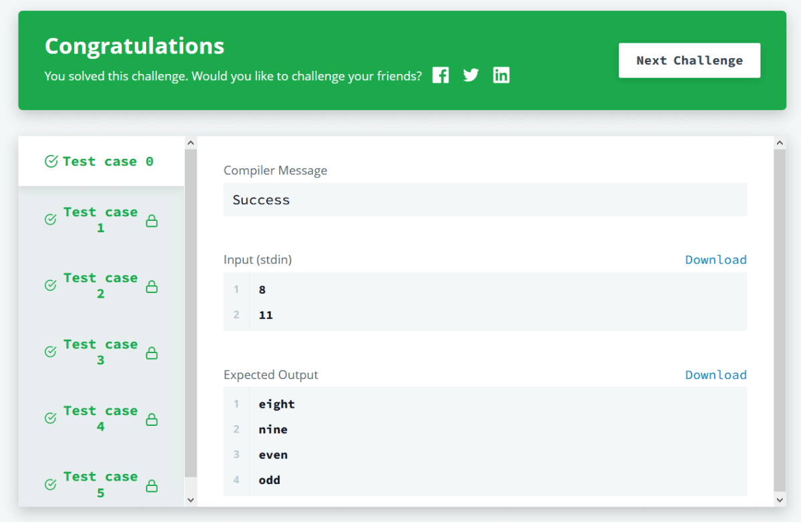The height and width of the screenshot is (522, 801).
Task: Download the input stdin file
Action: click(x=716, y=260)
